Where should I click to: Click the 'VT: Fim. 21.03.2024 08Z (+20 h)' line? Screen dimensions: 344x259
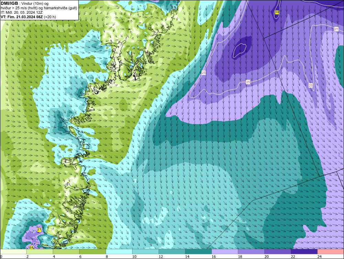tap(28, 17)
